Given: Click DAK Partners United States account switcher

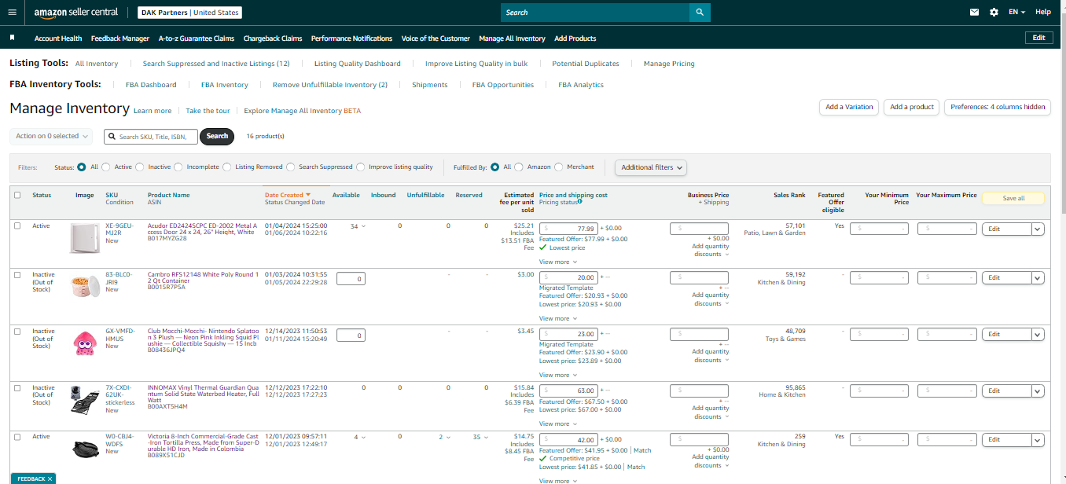Looking at the screenshot, I should pos(189,13).
